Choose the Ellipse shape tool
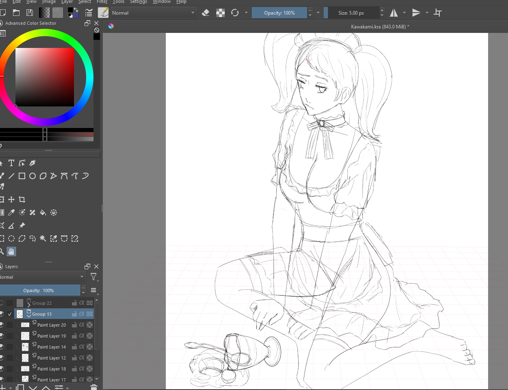Screen dimensions: 508x390 (33, 176)
